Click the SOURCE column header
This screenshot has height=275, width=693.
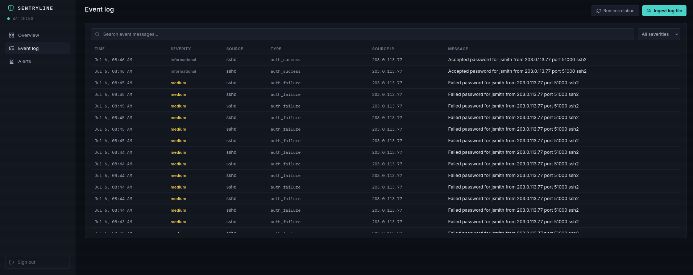tap(235, 49)
